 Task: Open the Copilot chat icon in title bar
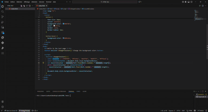tap(139, 2)
